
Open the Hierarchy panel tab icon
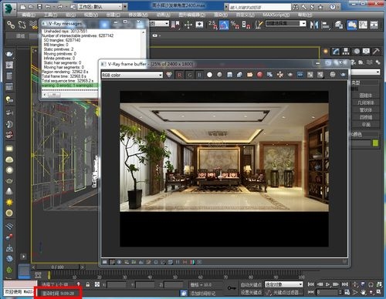(x=346, y=52)
